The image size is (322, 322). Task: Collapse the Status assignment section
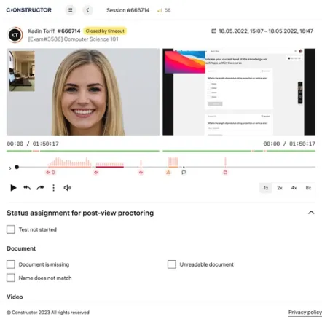(x=311, y=213)
